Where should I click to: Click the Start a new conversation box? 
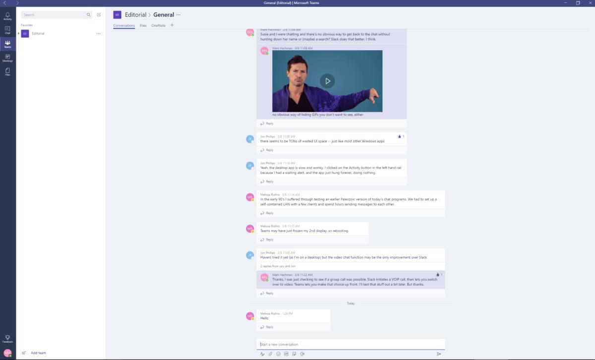tap(351, 344)
